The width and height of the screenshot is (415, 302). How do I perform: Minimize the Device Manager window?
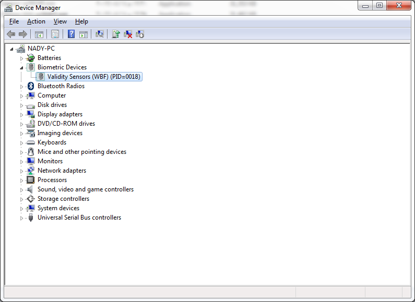click(x=365, y=5)
